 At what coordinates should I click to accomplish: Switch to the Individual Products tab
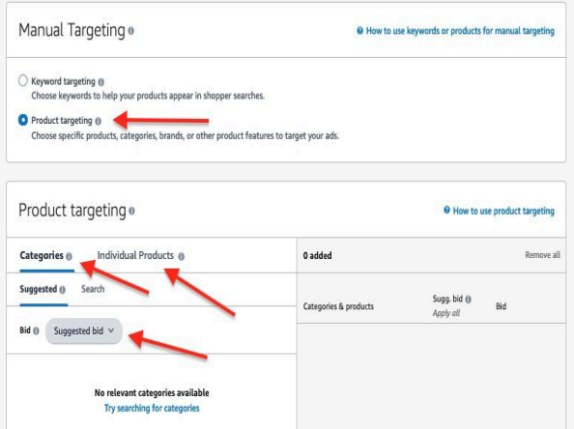point(135,255)
